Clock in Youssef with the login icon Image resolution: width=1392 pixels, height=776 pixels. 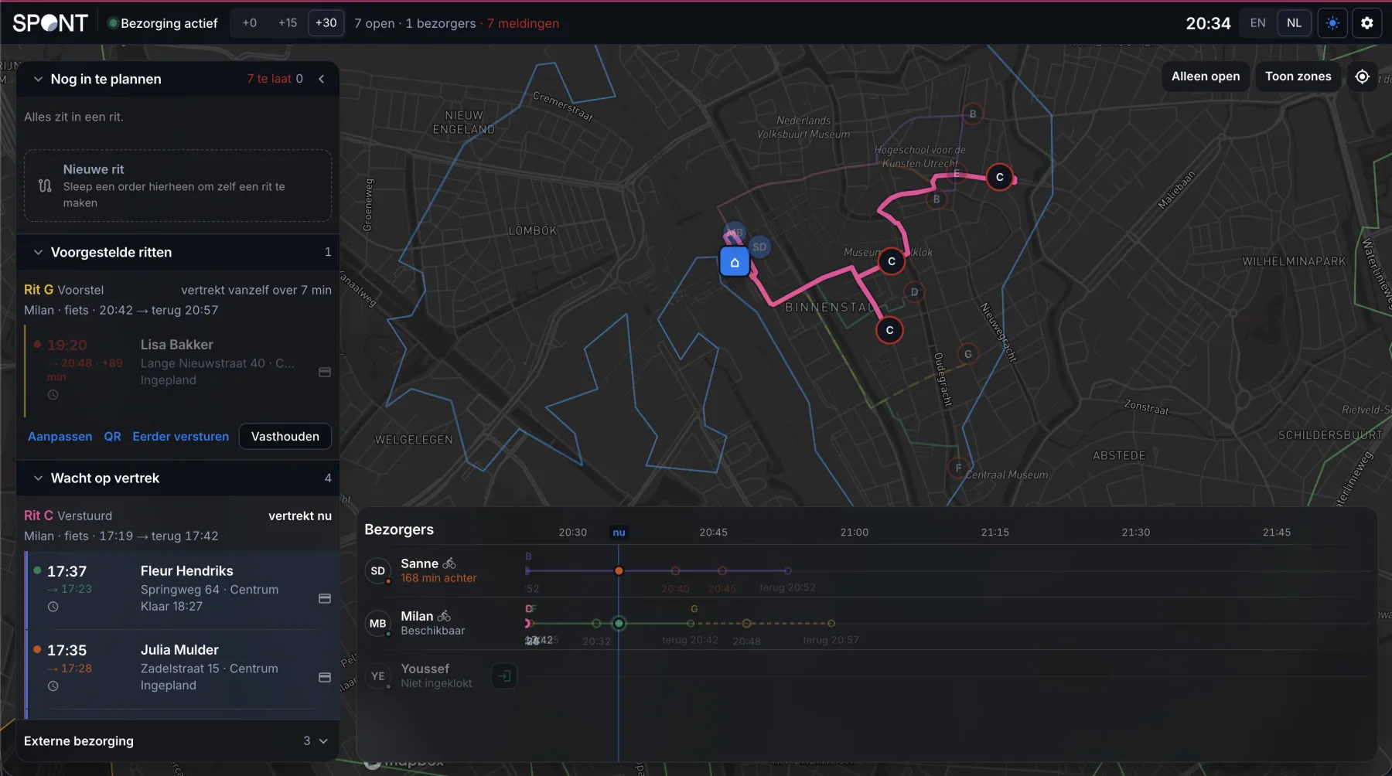click(504, 676)
